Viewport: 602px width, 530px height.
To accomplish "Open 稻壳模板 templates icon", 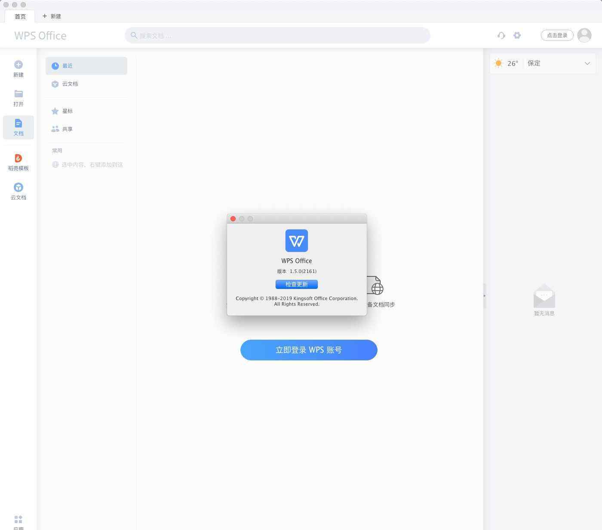I will (x=18, y=158).
